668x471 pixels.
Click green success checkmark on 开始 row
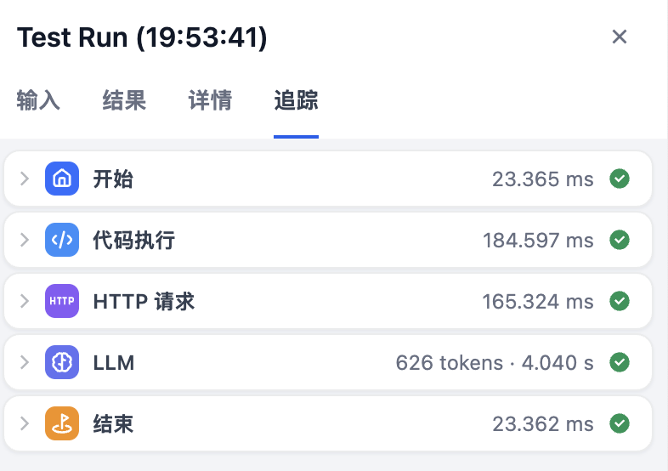(620, 179)
